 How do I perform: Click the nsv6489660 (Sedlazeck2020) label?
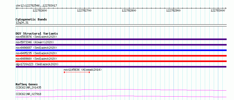[36, 59]
